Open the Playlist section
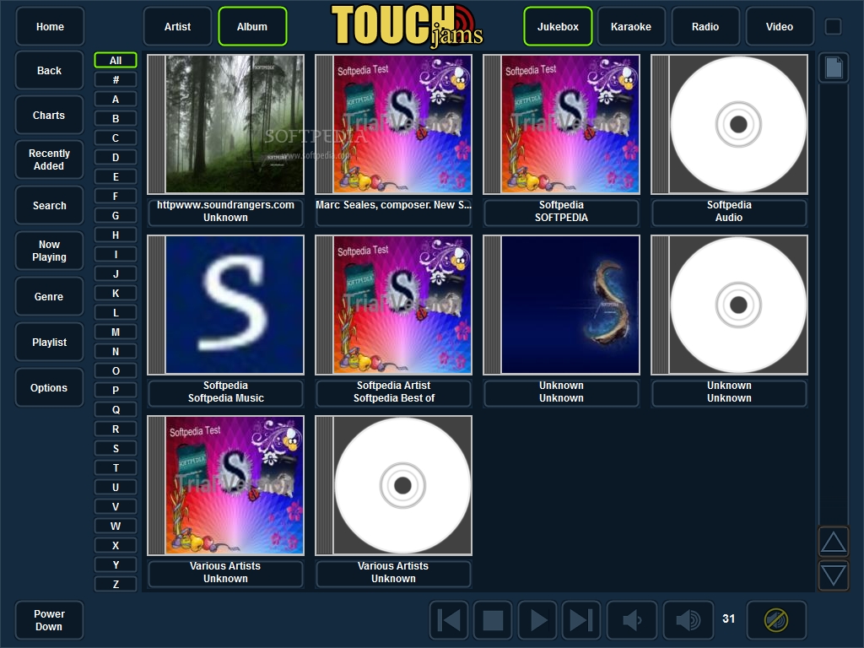Viewport: 864px width, 648px height. point(50,343)
